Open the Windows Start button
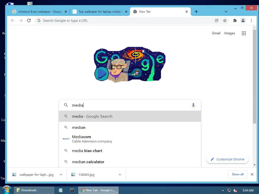This screenshot has height=194, width=259. point(7,190)
